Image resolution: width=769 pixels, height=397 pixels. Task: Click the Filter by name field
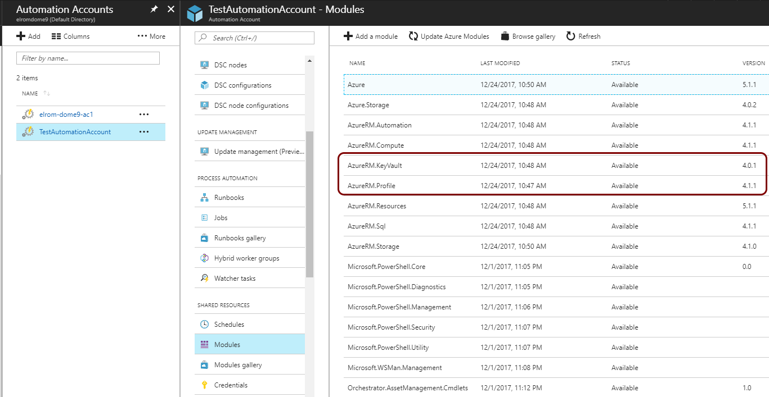click(x=88, y=58)
